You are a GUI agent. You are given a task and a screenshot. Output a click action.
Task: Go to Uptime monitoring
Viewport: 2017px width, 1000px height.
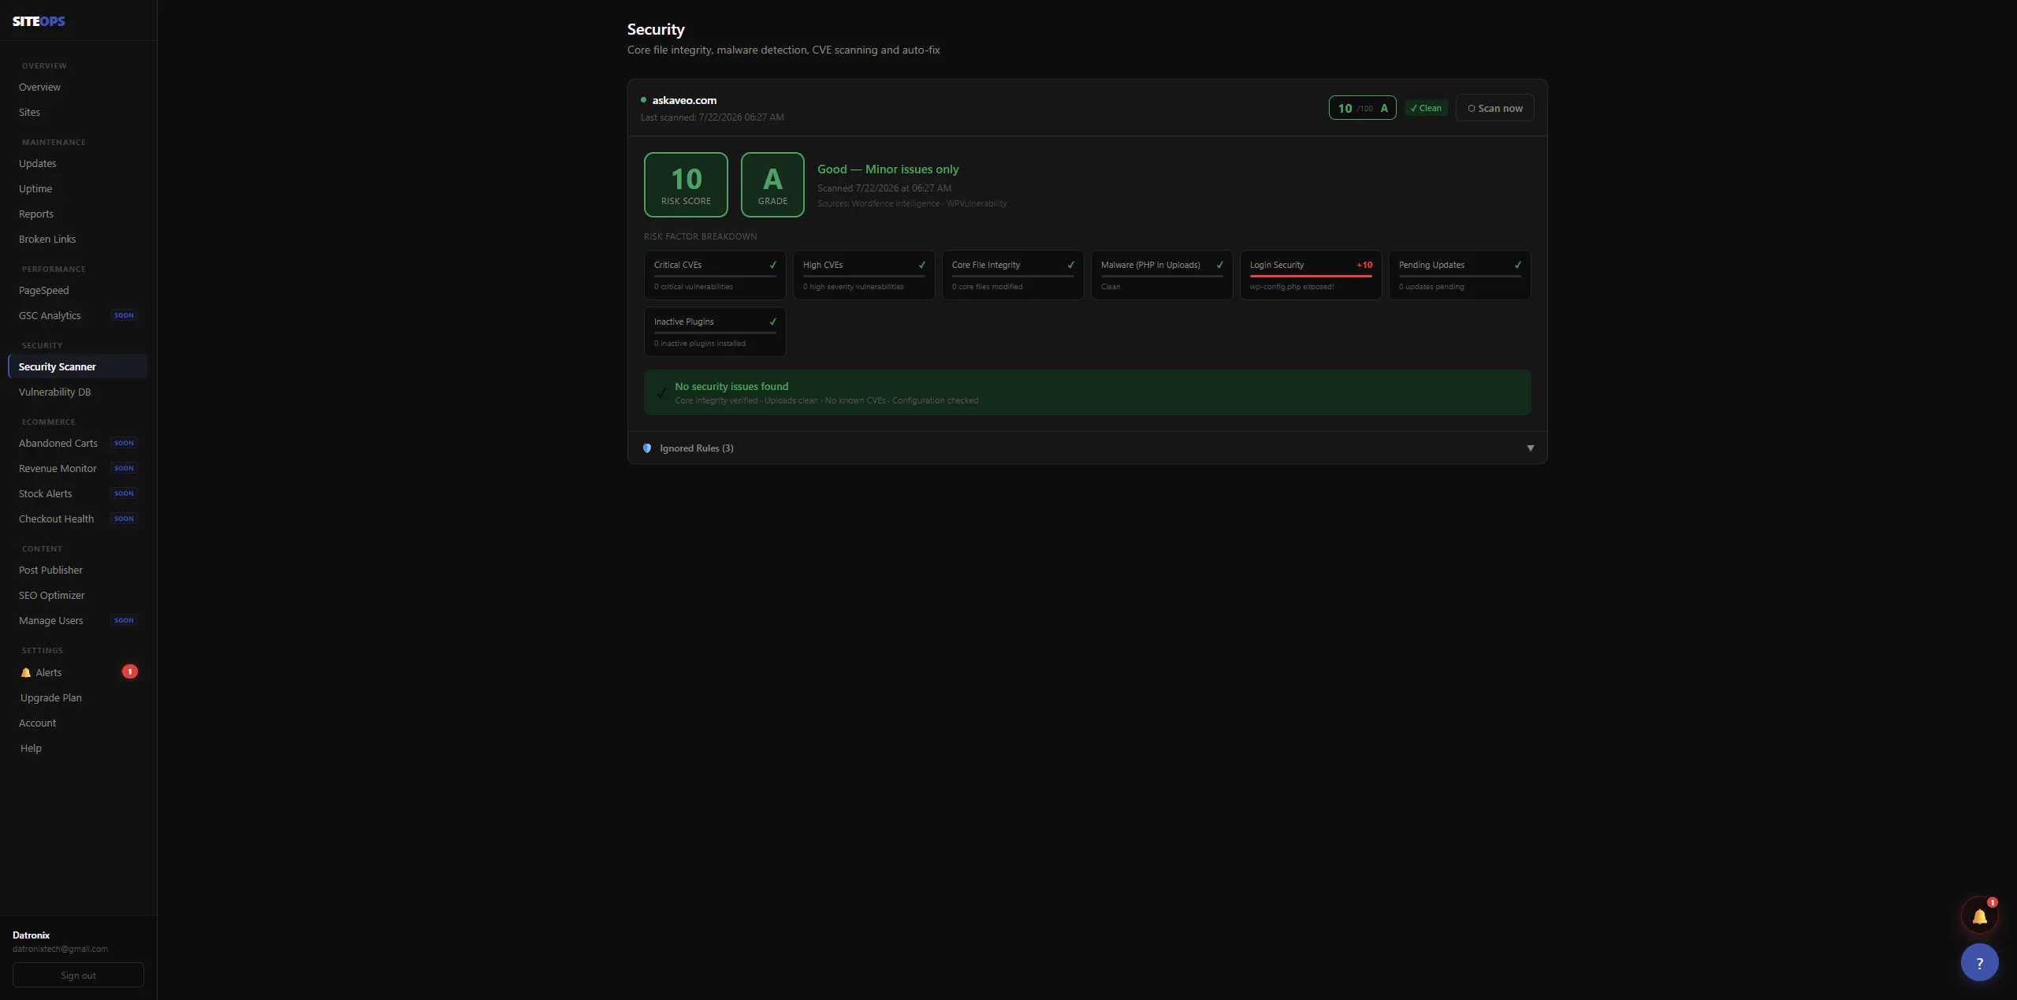35,188
